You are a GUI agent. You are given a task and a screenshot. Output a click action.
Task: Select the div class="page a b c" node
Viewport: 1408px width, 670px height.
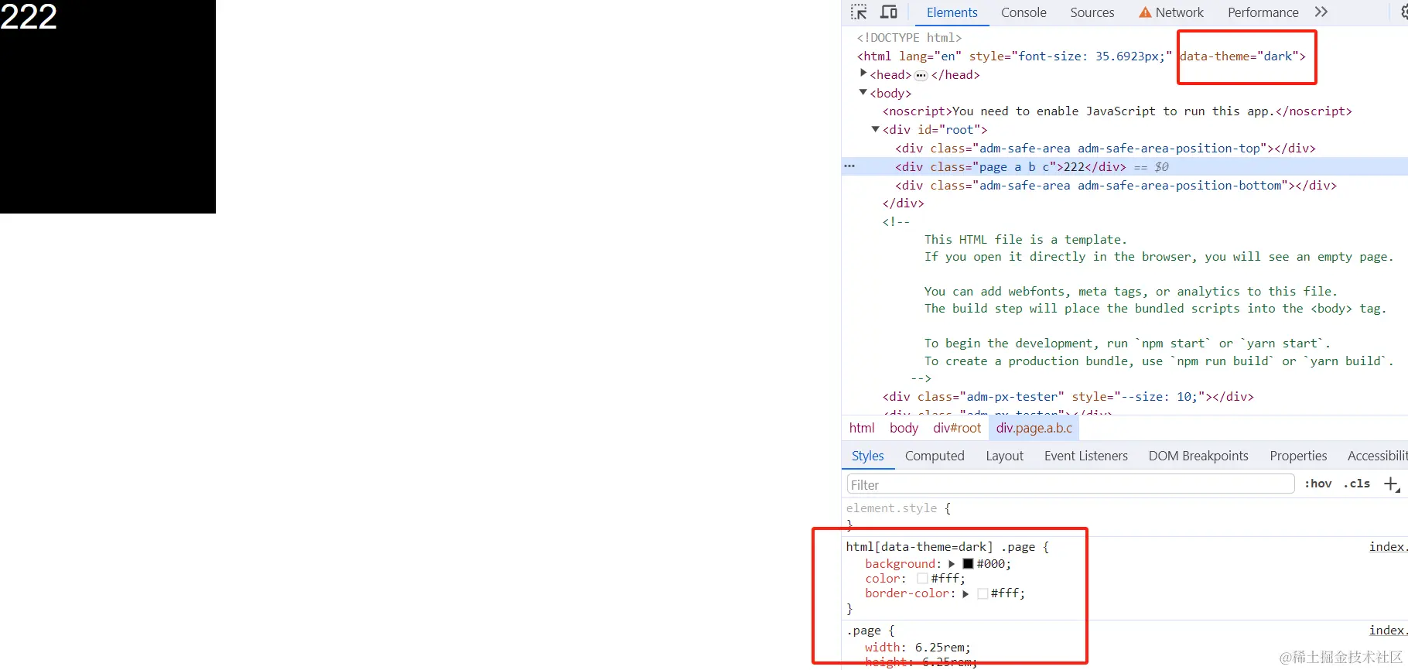(x=1010, y=166)
